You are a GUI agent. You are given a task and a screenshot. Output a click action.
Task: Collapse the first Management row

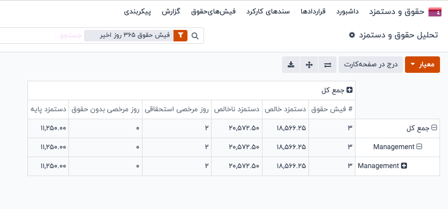[419, 147]
